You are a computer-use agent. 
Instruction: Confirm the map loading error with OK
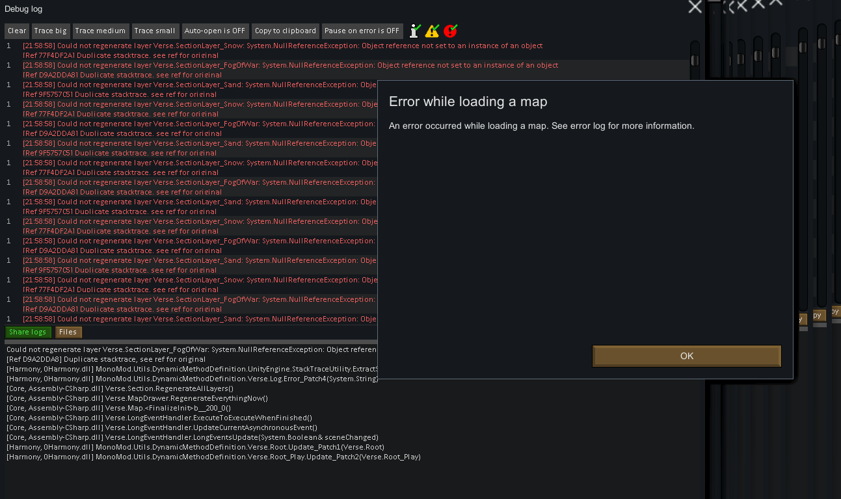click(x=687, y=356)
